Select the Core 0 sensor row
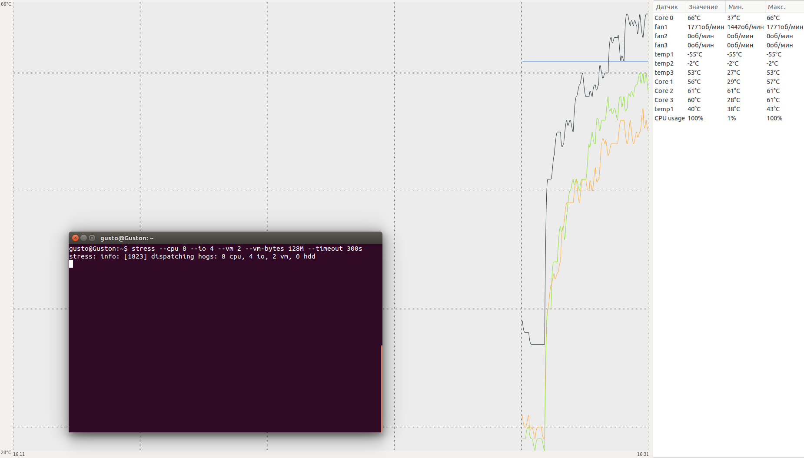Screen dimensions: 804x458 click(x=728, y=18)
